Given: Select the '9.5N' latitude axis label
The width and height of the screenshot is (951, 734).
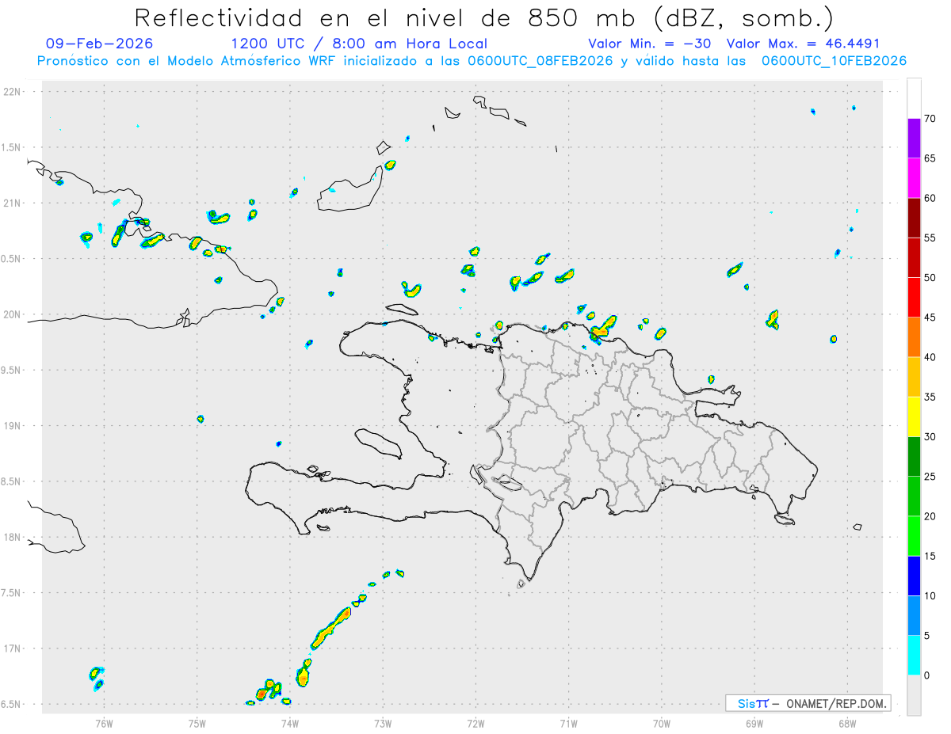Looking at the screenshot, I should tap(13, 371).
